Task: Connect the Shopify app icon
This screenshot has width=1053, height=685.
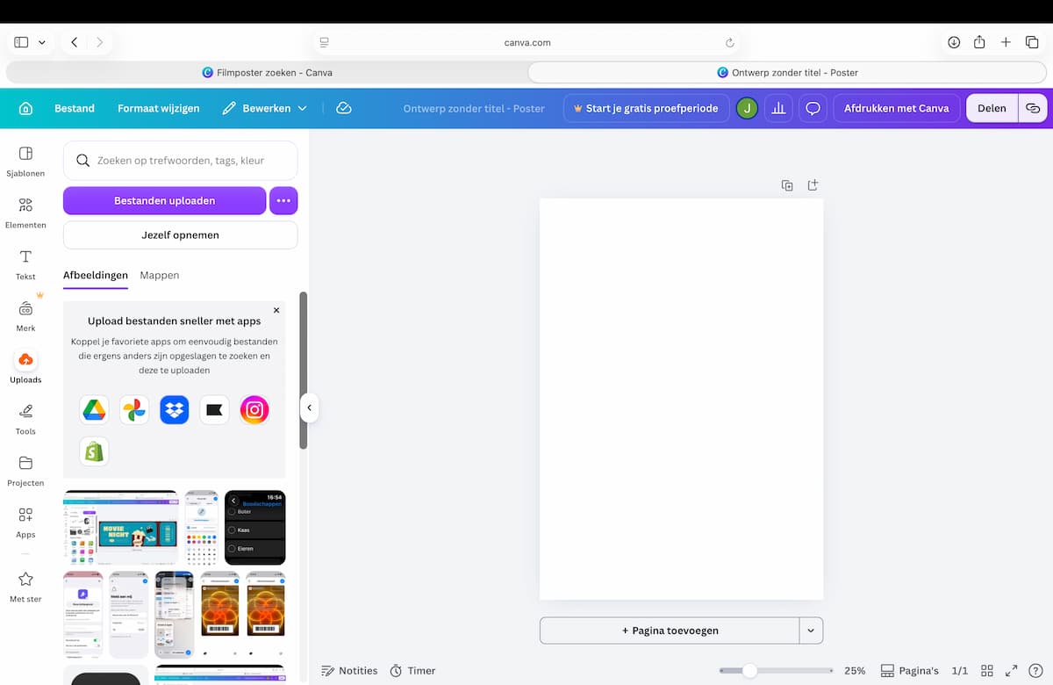Action: coord(94,451)
